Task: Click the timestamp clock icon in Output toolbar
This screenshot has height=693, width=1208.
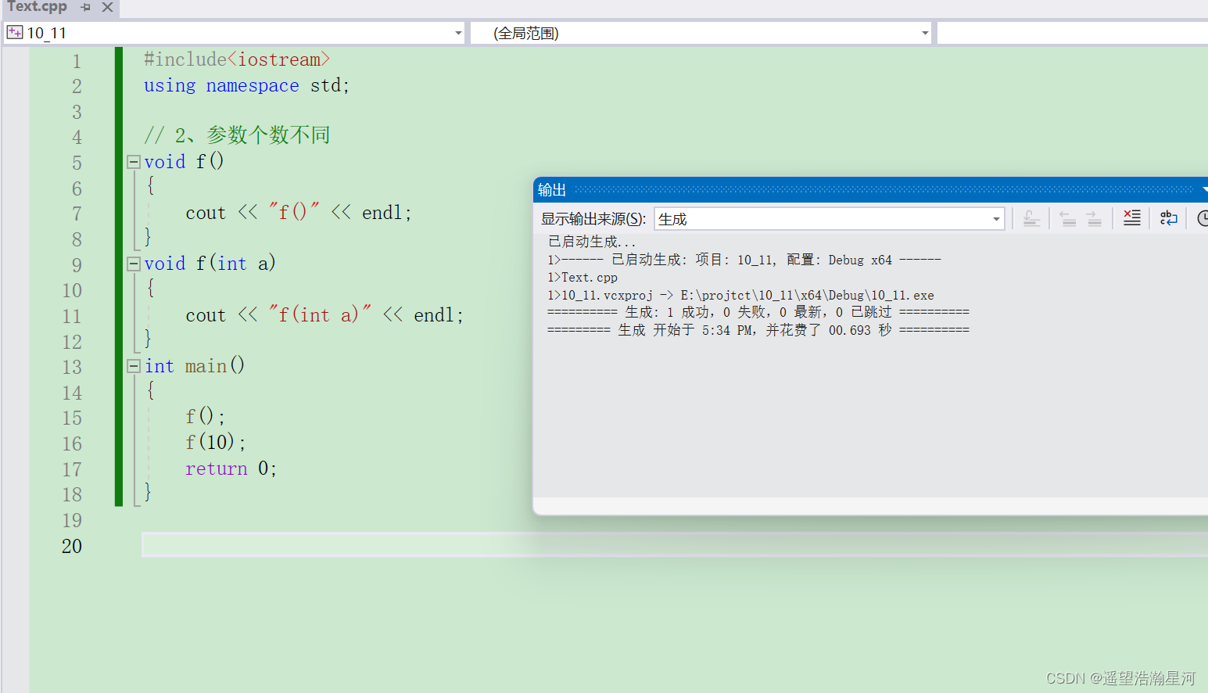Action: pyautogui.click(x=1203, y=218)
